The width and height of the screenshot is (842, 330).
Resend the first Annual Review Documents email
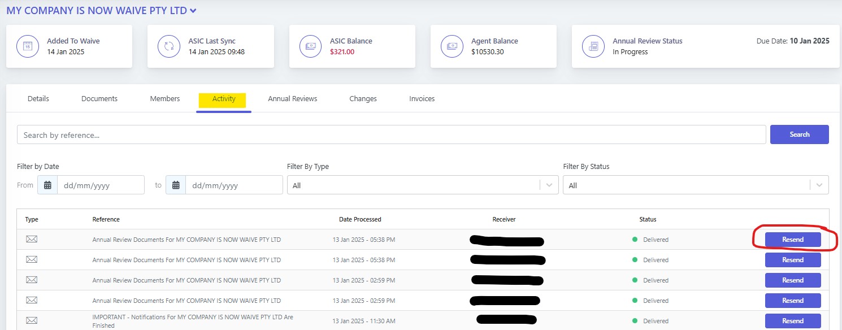click(x=792, y=240)
